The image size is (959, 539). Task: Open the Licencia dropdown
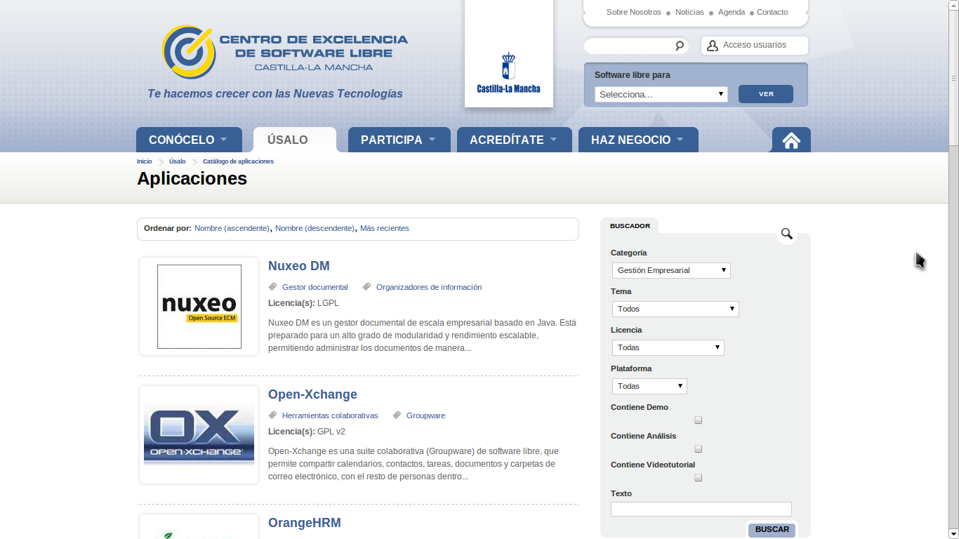(x=668, y=347)
